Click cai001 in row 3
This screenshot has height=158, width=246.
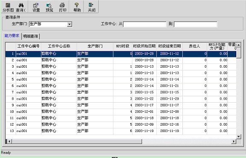(x=22, y=66)
